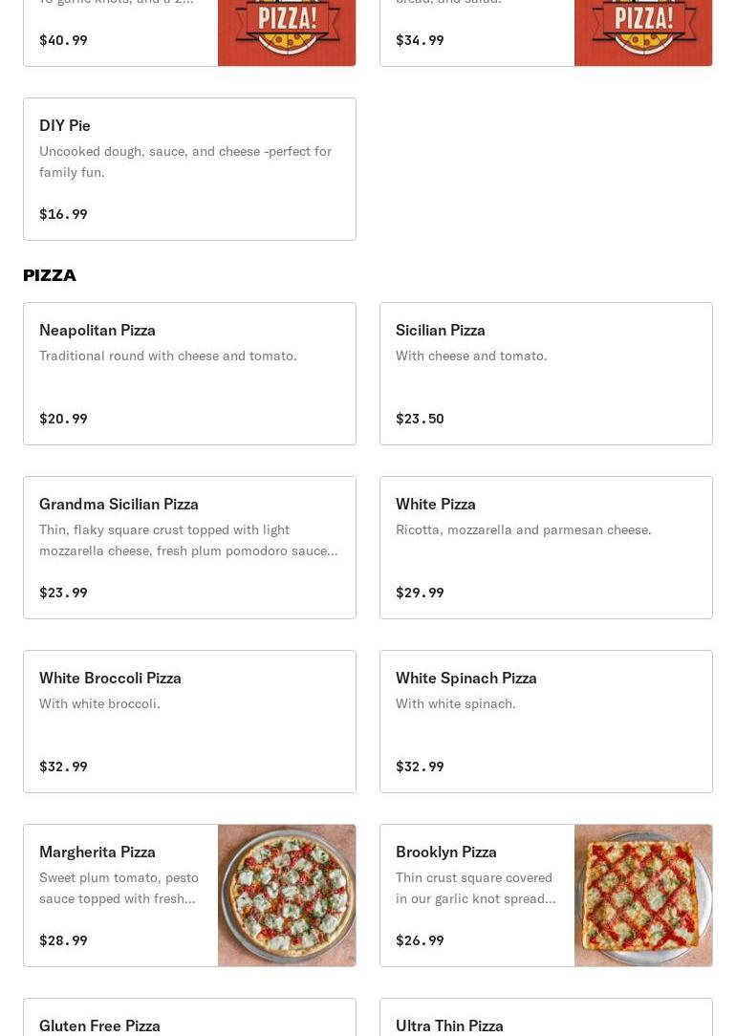Image resolution: width=736 pixels, height=1036 pixels.
Task: Open the DIY Pie item
Action: click(189, 169)
